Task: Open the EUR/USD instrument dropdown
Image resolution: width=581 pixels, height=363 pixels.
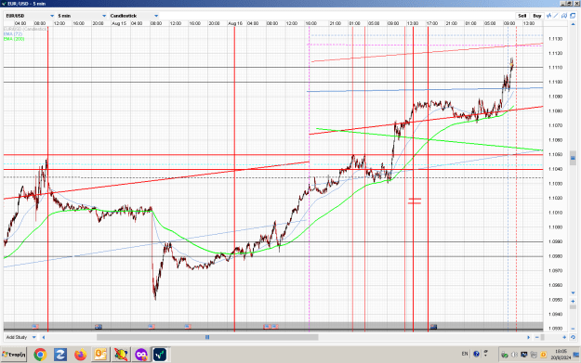Action: click(x=30, y=16)
